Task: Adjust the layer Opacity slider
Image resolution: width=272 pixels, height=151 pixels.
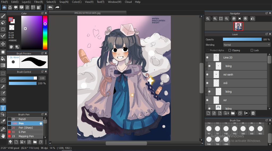Action: [x=242, y=39]
